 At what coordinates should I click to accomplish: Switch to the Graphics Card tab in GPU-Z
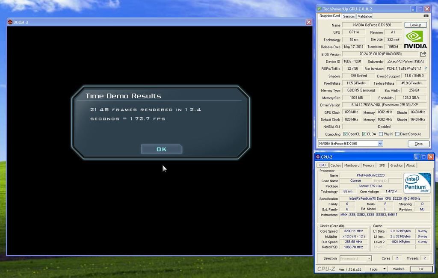point(330,16)
